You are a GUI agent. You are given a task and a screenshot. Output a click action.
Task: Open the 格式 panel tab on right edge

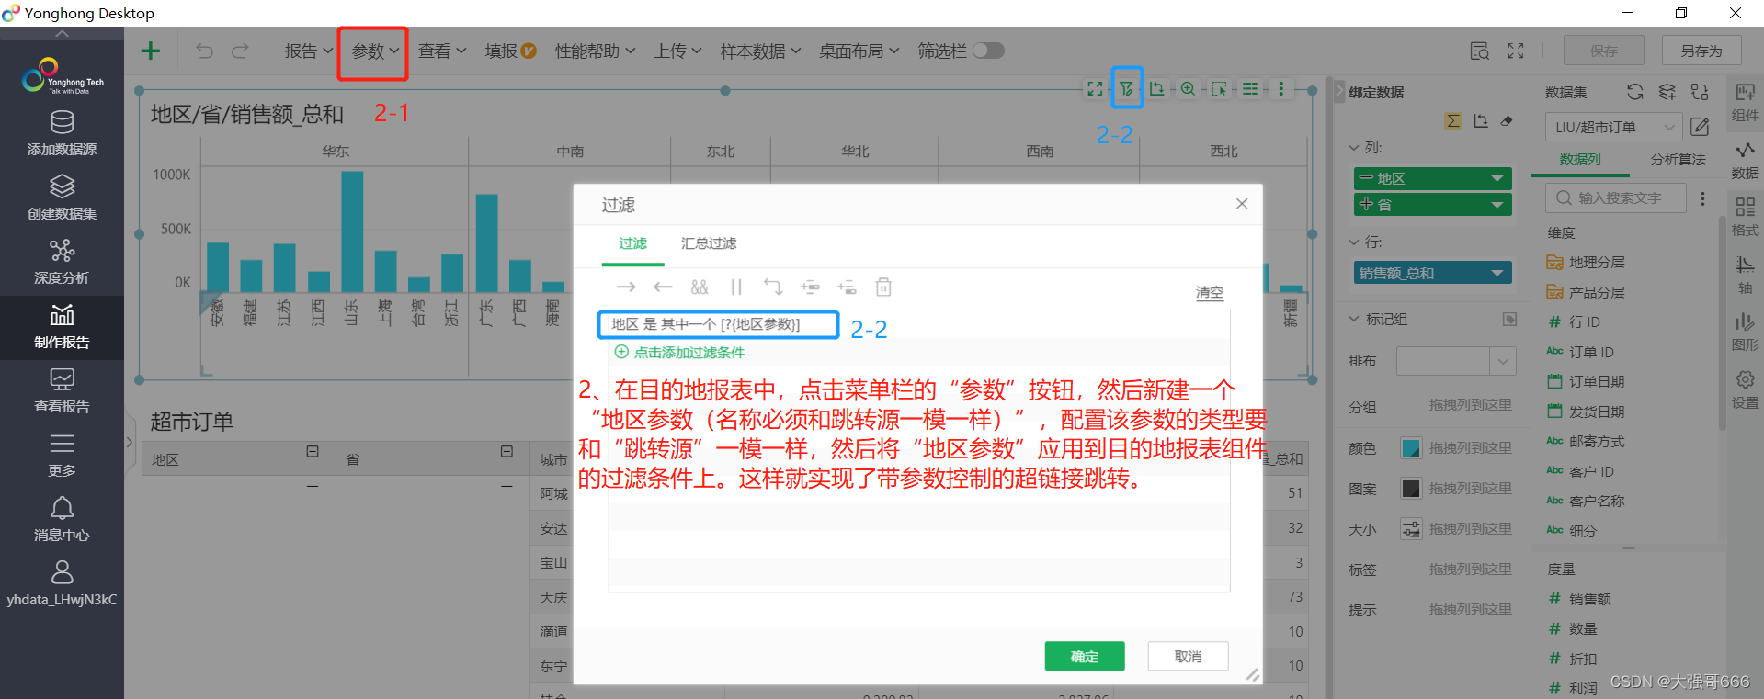[x=1745, y=217]
